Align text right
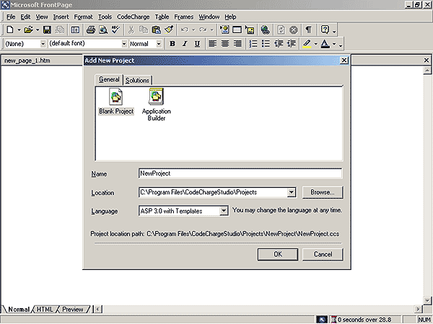The height and width of the screenshot is (324, 433). 237,43
